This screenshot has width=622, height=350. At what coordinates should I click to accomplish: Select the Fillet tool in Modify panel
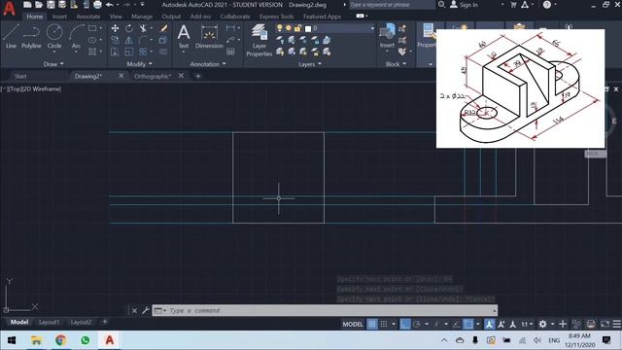coord(143,40)
